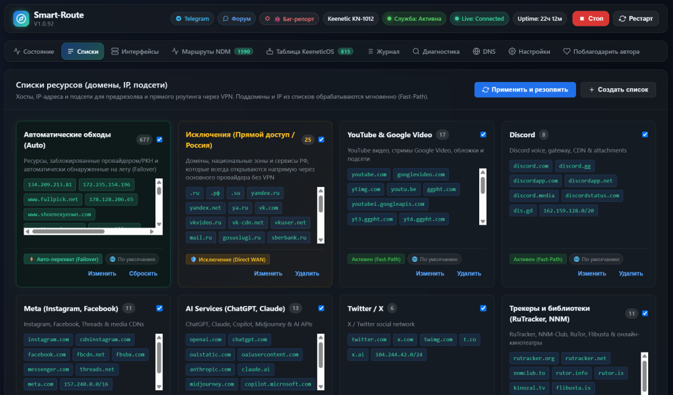673x395 pixels.
Task: Click the green dot in Live: Connected status
Action: pos(457,19)
